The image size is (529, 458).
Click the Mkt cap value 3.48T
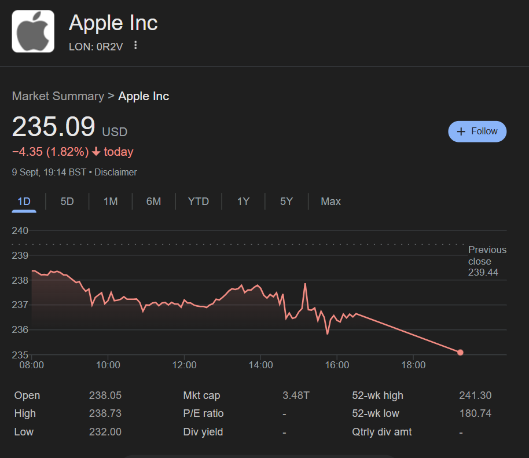pyautogui.click(x=296, y=395)
